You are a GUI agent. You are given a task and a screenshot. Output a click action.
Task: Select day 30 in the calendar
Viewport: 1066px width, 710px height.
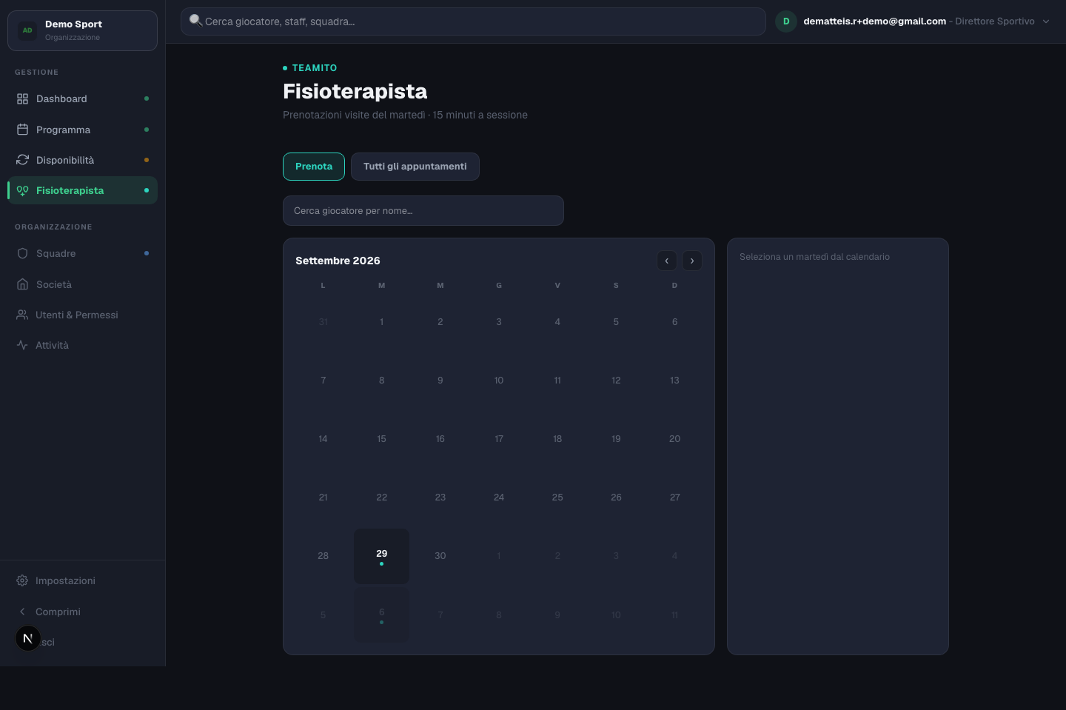pos(440,556)
